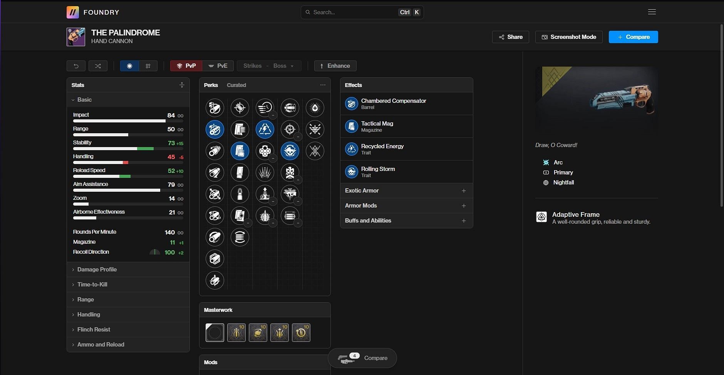
Task: Click the undo arrow button
Action: 76,66
